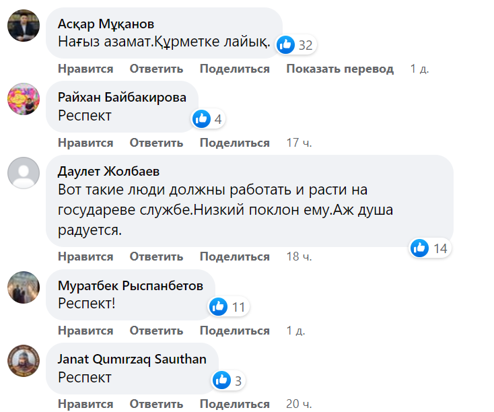Viewport: 494px width, 412px height.
Task: Open reactions with 14 likes on Даулет's comment
Action: tap(420, 248)
